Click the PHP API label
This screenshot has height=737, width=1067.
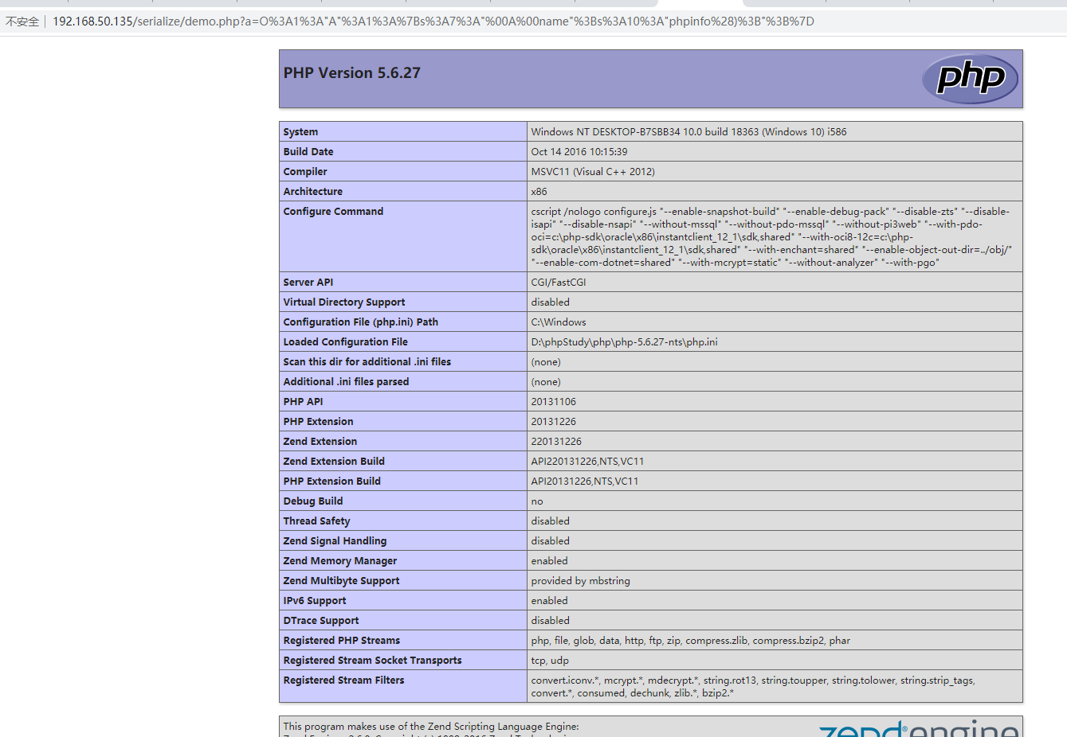[303, 402]
